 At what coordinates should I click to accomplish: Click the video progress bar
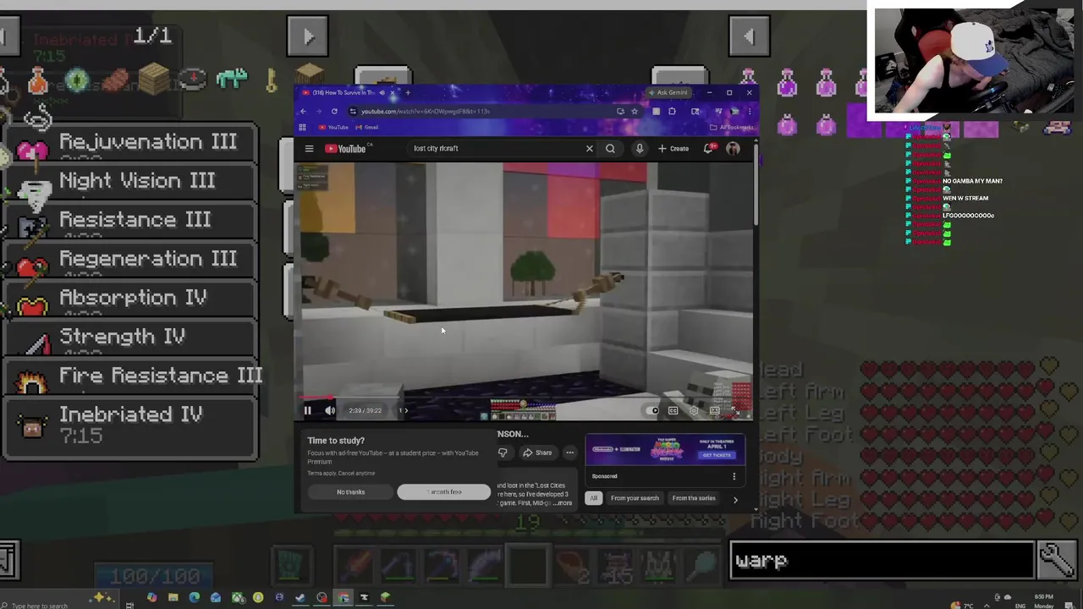[x=526, y=398]
